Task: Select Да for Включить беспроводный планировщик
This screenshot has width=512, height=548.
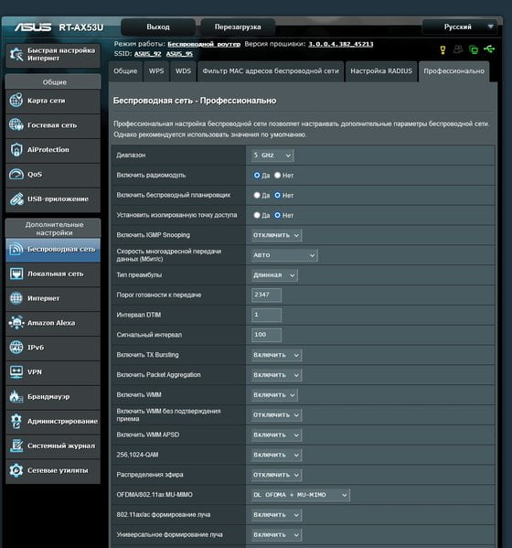Action: 257,195
